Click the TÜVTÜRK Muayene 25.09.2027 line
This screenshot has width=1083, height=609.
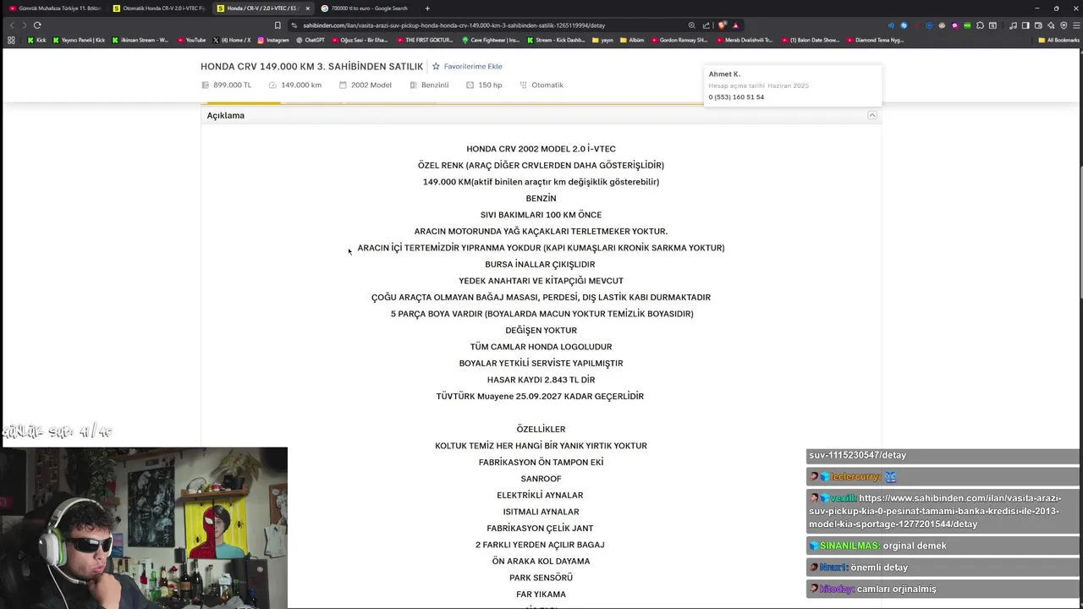click(540, 396)
